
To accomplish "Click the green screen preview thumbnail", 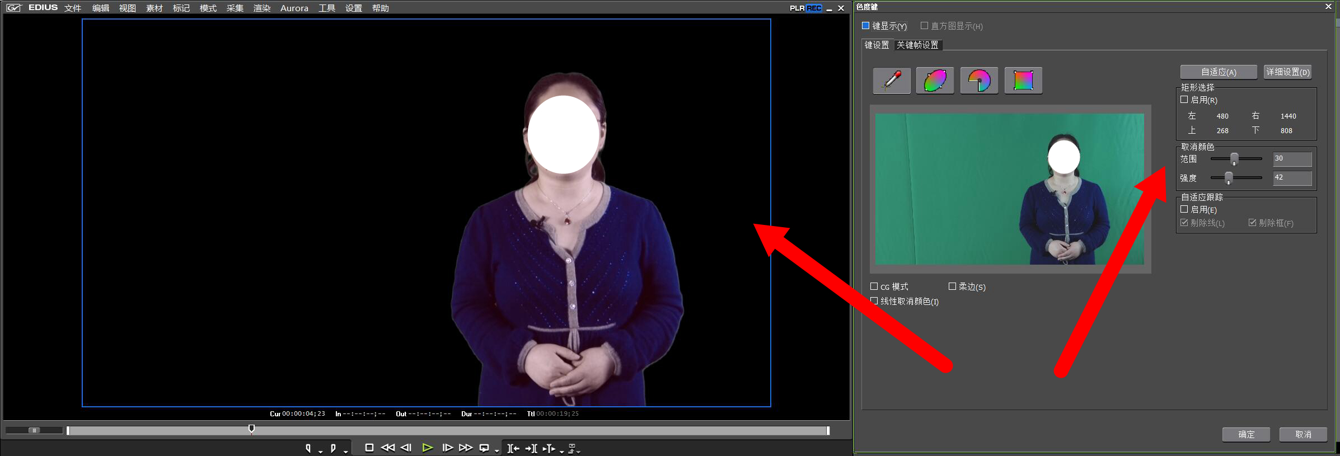I will (1010, 189).
